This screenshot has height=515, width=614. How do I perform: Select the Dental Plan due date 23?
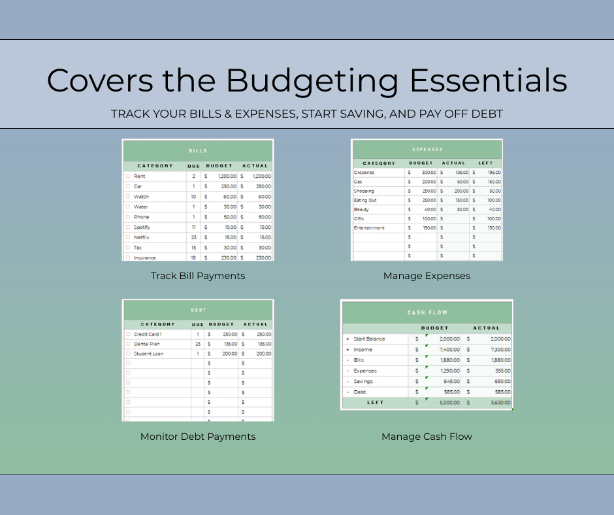tap(198, 344)
